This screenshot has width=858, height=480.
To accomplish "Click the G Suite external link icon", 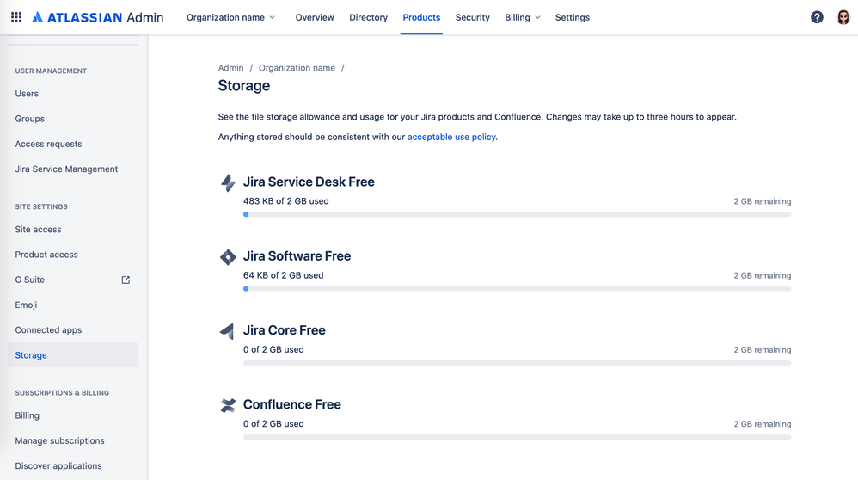I will coord(126,280).
